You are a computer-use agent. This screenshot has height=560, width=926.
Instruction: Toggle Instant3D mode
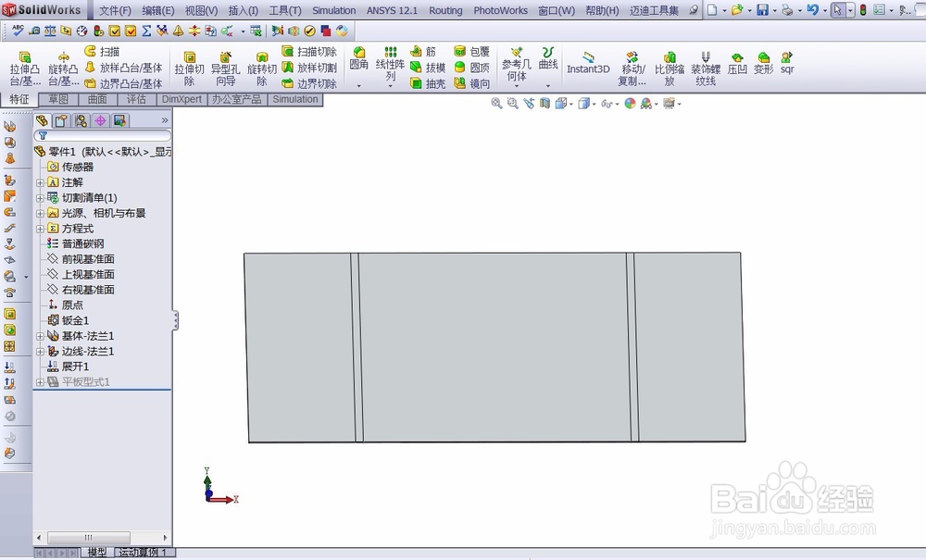tap(588, 63)
